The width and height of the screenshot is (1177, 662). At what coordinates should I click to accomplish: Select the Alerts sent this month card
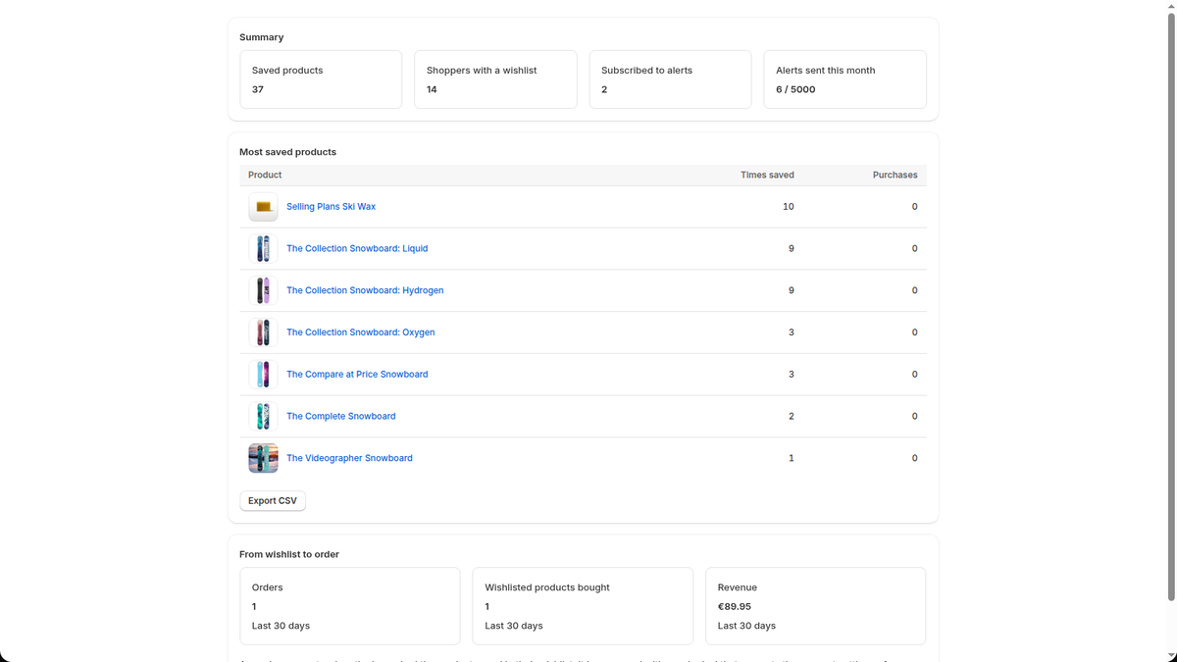(845, 79)
